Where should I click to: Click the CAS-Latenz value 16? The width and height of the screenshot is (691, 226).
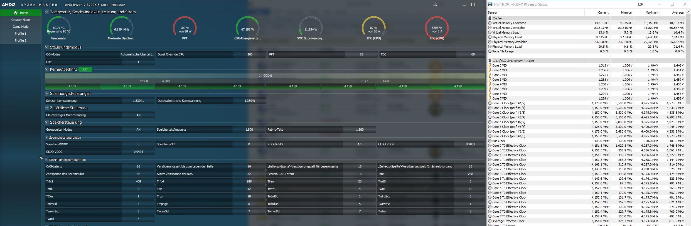point(138,166)
